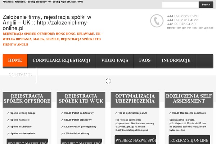Open FORMULARZ REJESTRACJI menu item
The image size is (216, 144).
(x=62, y=60)
